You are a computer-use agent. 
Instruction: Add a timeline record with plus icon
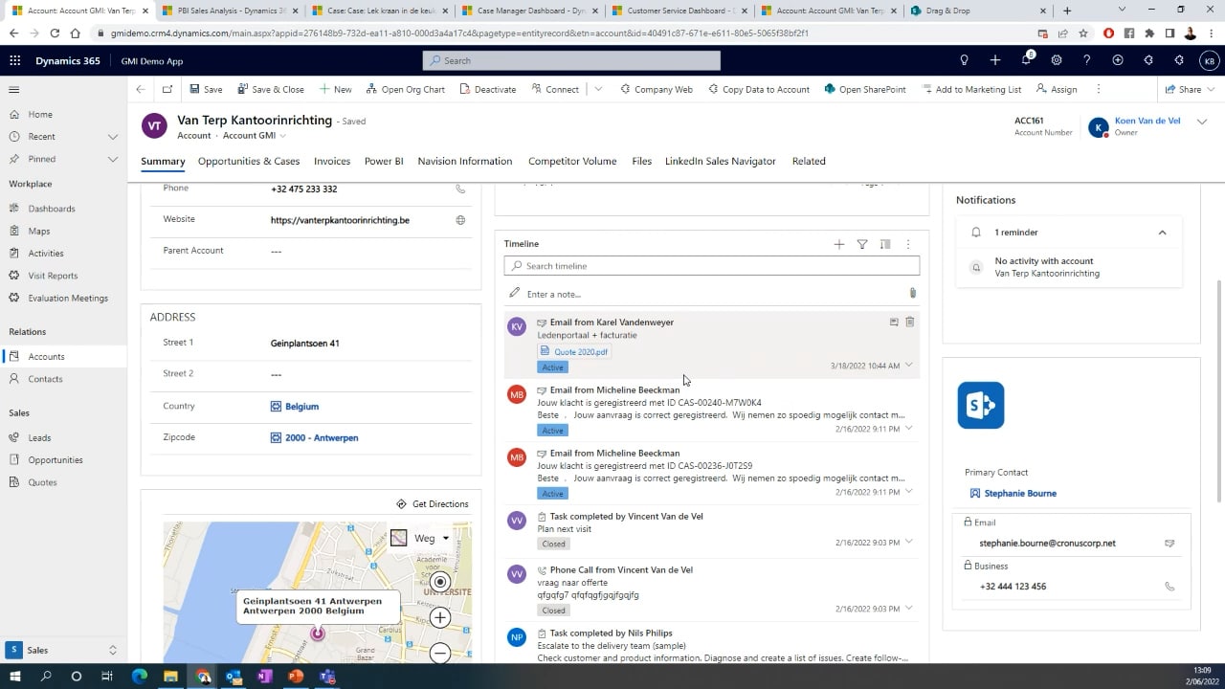[x=839, y=244]
